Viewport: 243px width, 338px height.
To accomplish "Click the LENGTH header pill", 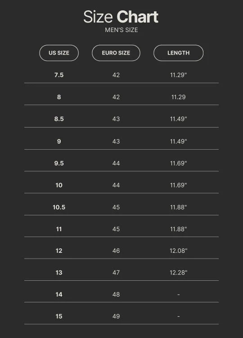I will pos(179,53).
